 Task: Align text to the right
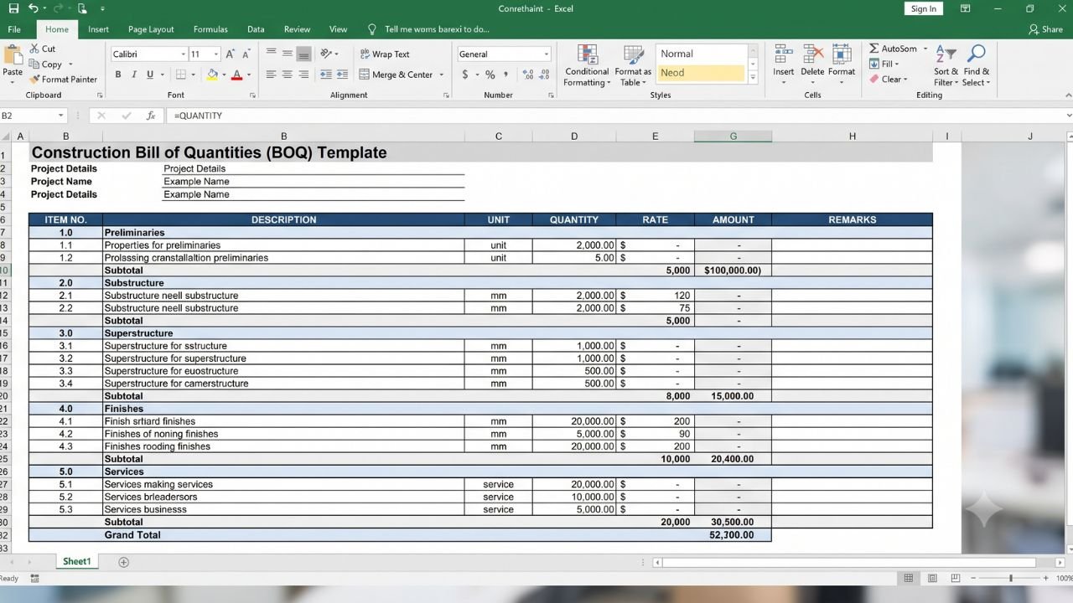pyautogui.click(x=304, y=75)
